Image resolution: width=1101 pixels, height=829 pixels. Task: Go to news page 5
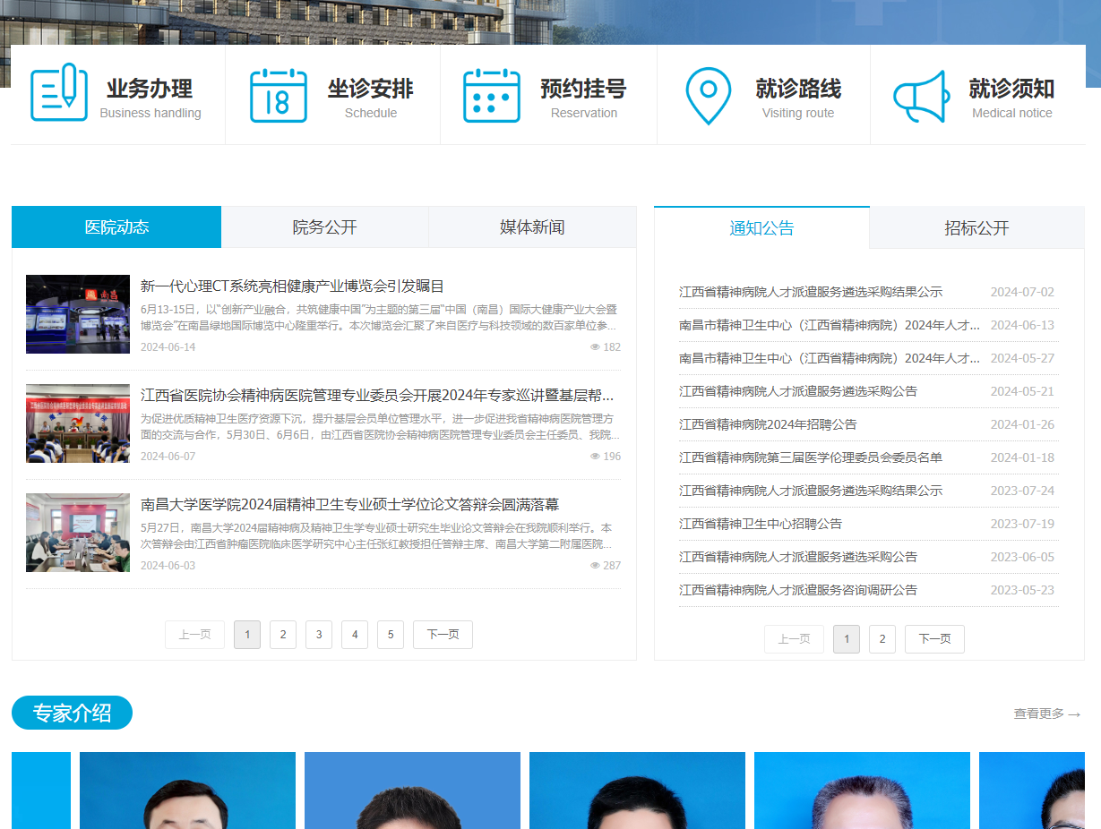click(x=391, y=635)
